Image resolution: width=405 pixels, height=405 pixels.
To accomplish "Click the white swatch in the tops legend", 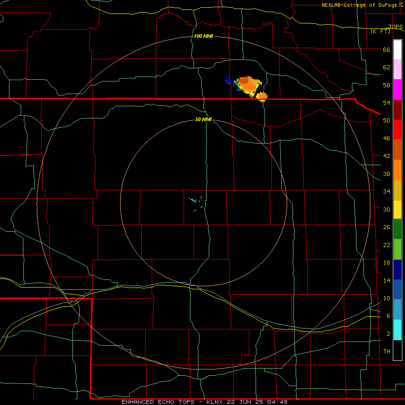I will coord(397,49).
